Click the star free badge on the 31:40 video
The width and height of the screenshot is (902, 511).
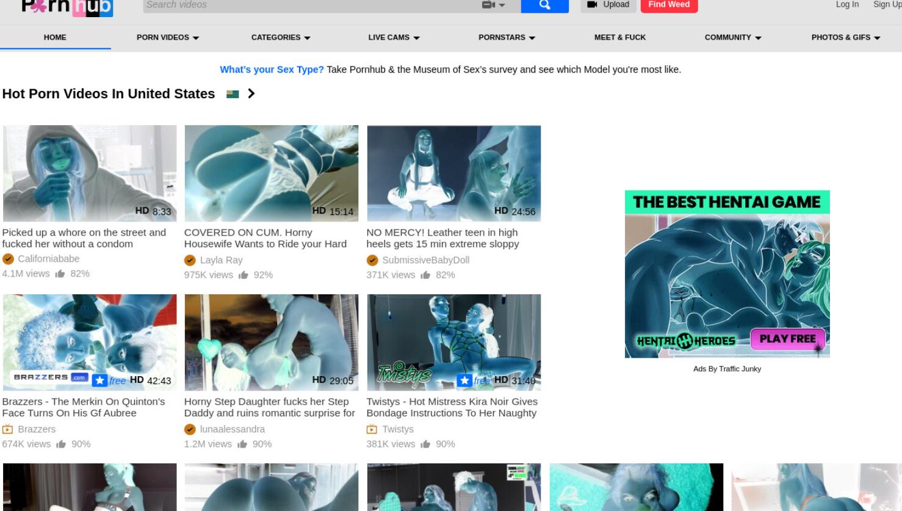(474, 380)
